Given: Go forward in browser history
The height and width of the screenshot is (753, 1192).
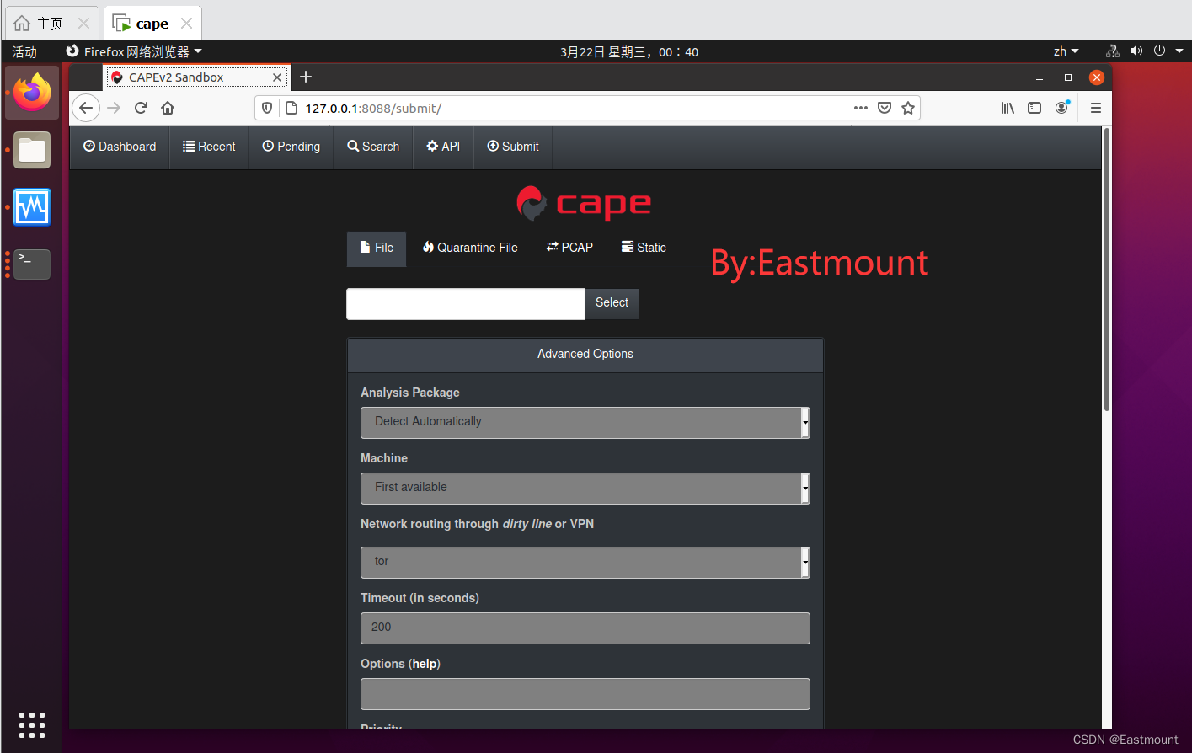Looking at the screenshot, I should 114,108.
